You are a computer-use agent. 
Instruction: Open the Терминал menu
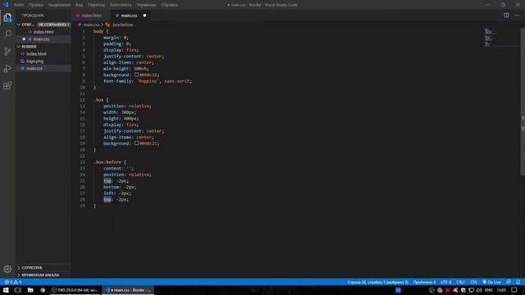(x=146, y=5)
